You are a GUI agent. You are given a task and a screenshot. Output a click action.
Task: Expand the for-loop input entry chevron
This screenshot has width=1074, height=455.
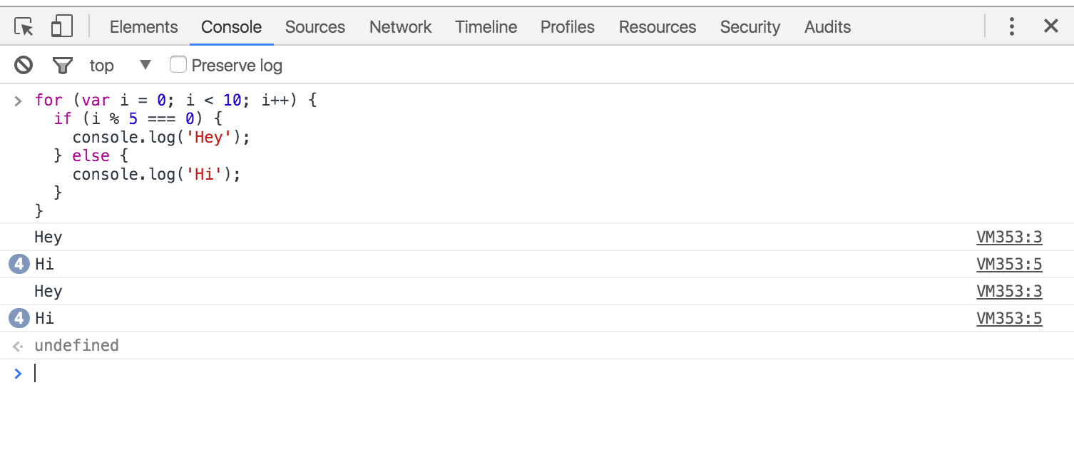[19, 101]
